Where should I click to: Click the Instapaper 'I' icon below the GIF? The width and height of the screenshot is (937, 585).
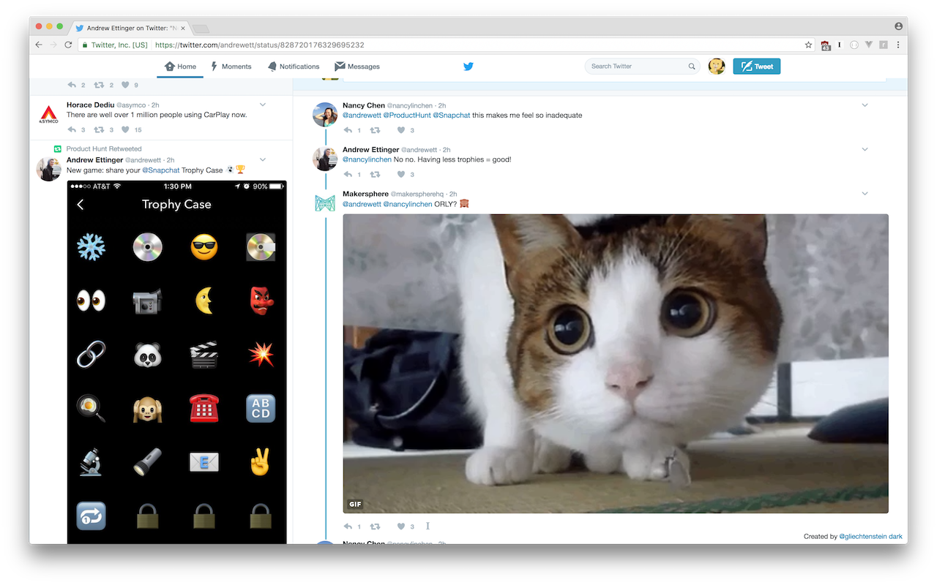[428, 526]
